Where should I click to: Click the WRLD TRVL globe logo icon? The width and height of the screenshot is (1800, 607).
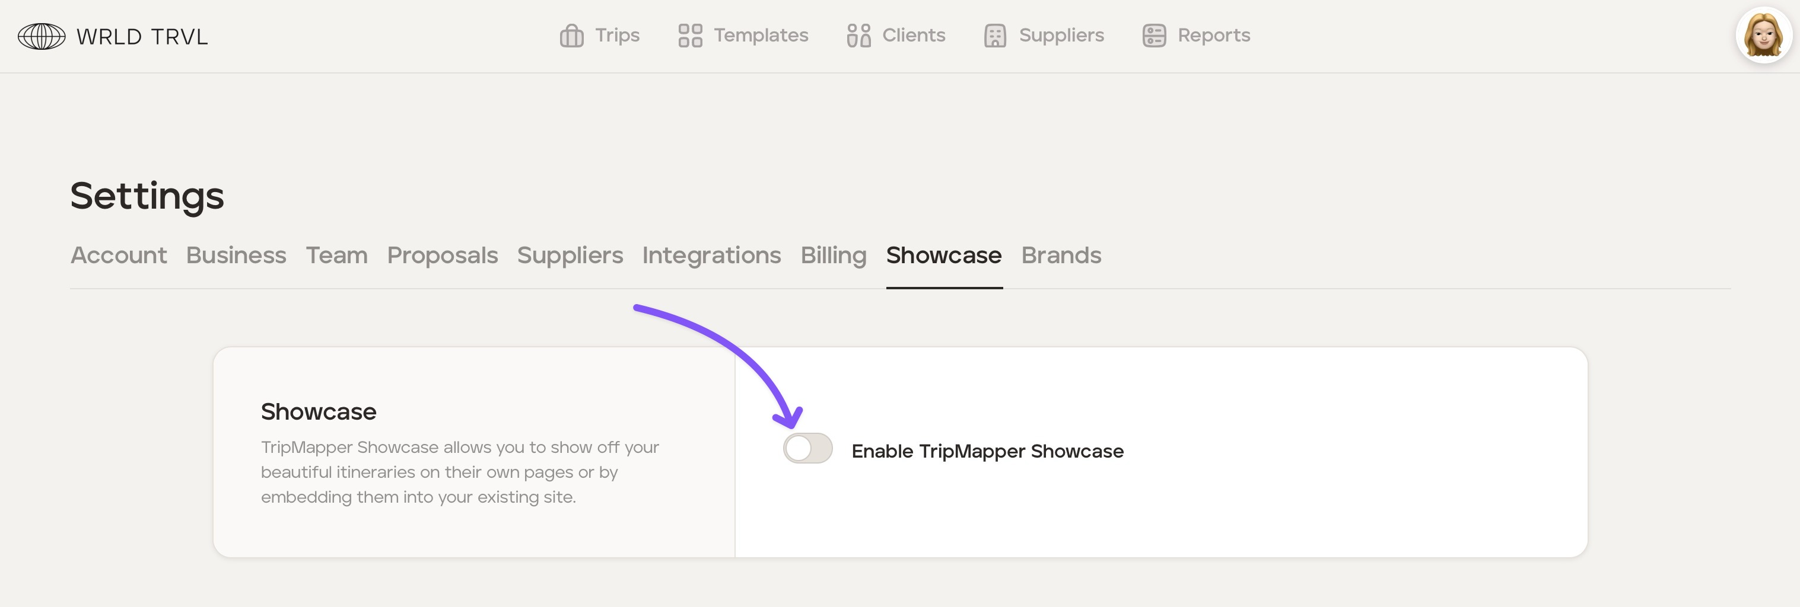click(41, 36)
